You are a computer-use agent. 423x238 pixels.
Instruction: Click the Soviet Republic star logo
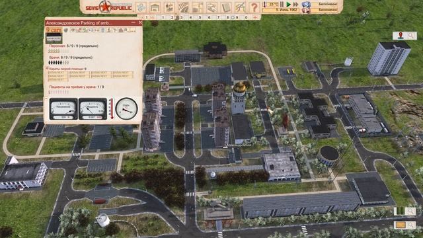(x=105, y=7)
